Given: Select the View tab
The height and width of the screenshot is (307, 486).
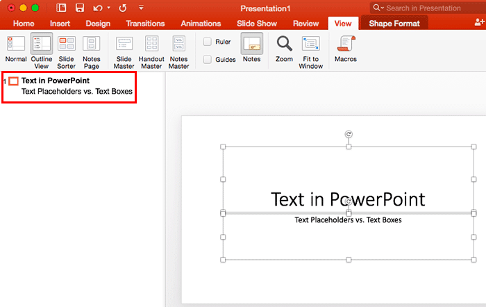Looking at the screenshot, I should pos(343,24).
